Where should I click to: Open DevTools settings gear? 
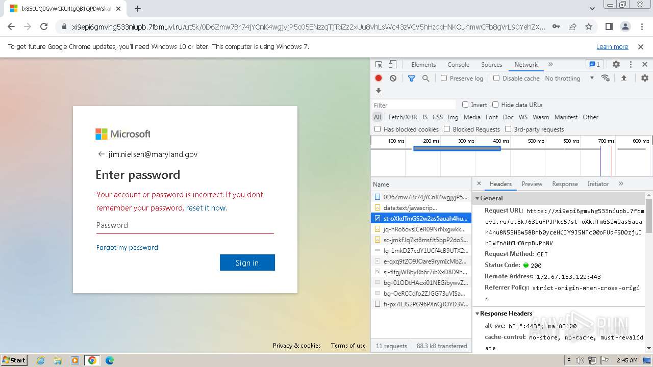click(x=616, y=65)
